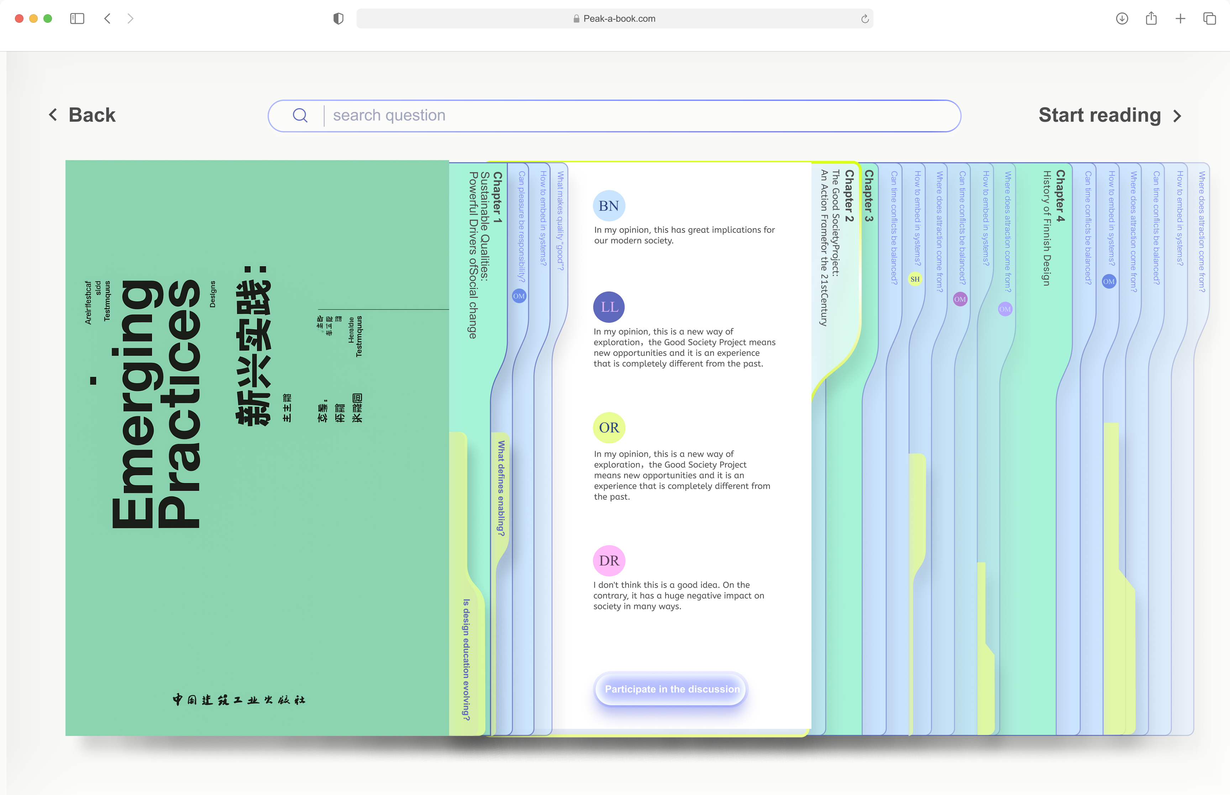Click the DR user avatar
This screenshot has width=1230, height=795.
coord(609,560)
